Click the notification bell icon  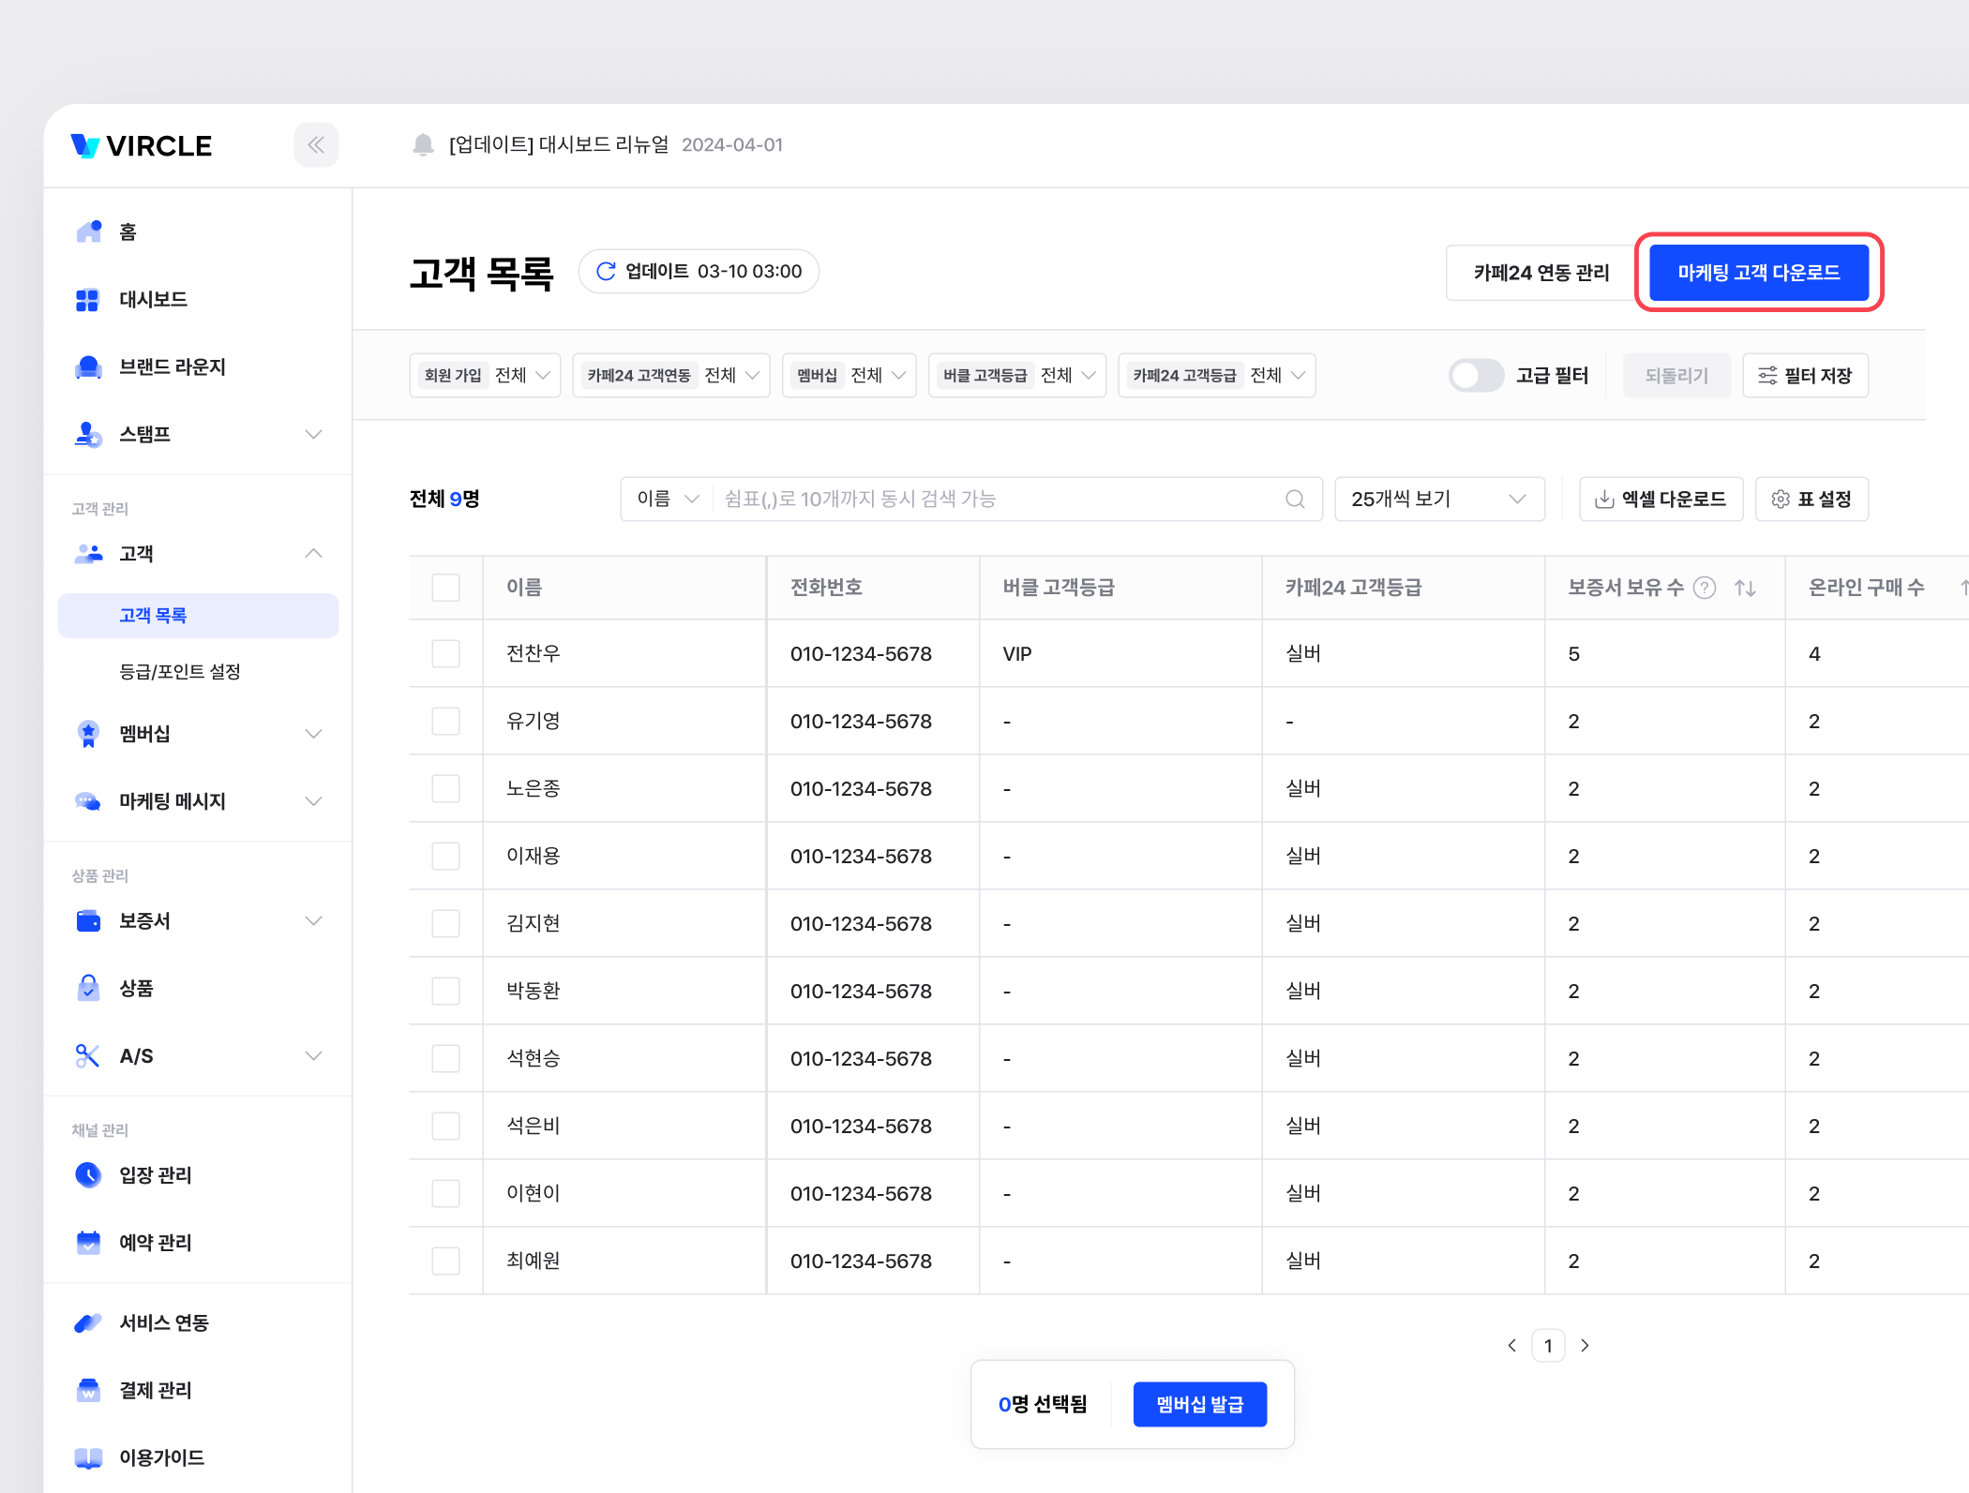click(423, 144)
